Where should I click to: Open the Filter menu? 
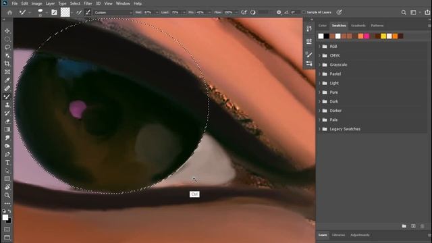(x=88, y=3)
